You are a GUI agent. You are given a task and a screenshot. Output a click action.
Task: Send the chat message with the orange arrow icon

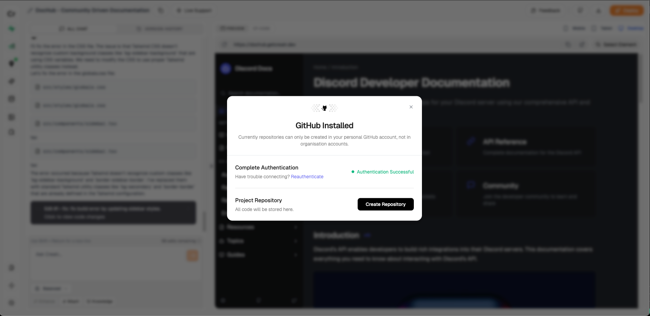point(192,256)
